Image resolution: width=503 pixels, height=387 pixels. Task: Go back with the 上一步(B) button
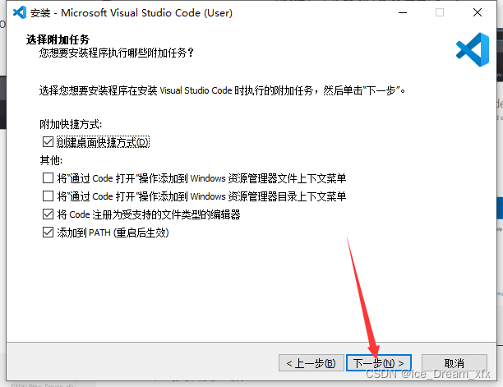point(311,363)
